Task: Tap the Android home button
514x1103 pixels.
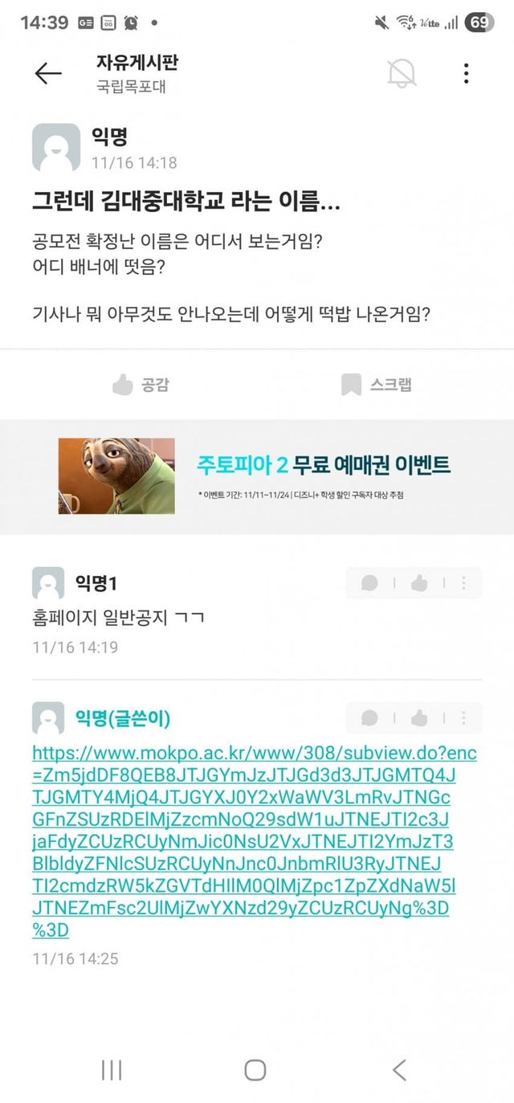Action: (x=255, y=1069)
